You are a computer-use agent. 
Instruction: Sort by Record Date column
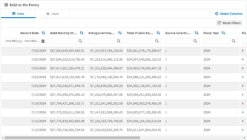tap(43, 33)
